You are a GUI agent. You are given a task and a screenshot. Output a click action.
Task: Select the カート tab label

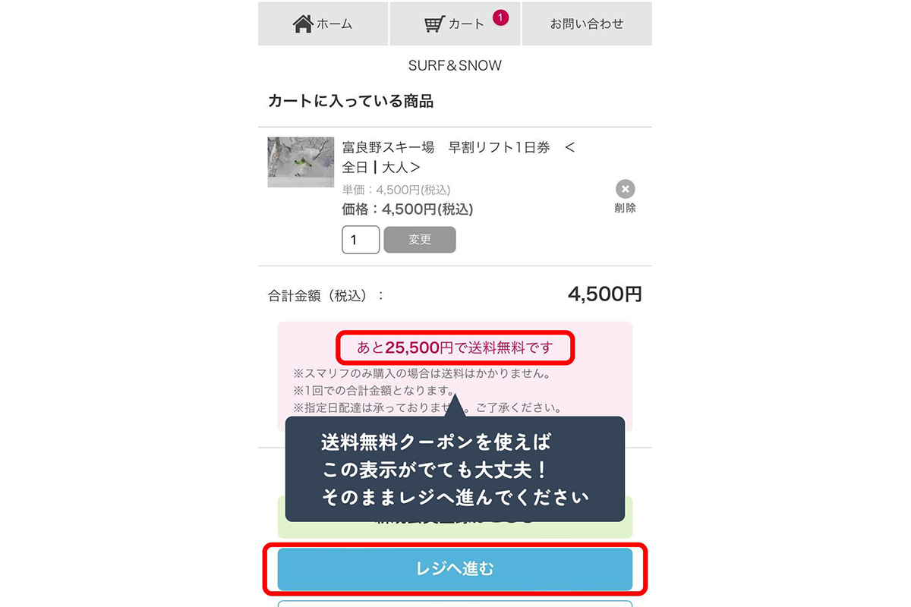tap(465, 24)
